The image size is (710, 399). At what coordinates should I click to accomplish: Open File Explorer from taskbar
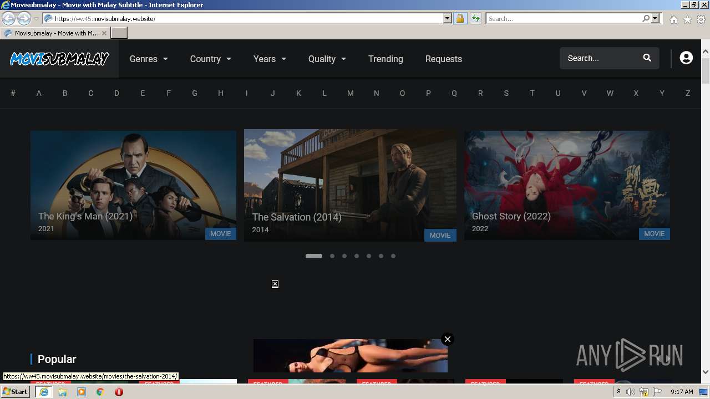pos(63,392)
